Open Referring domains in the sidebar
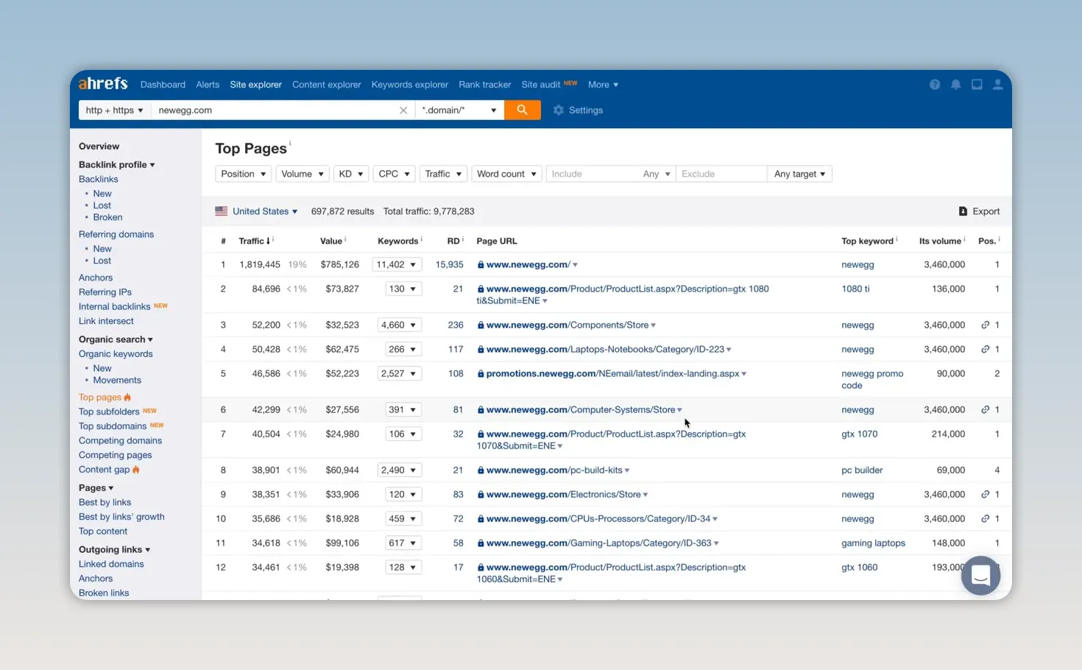 pos(116,235)
